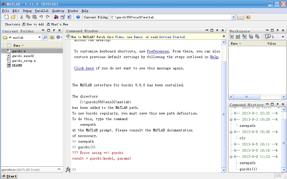Click the Current Folder path input field

tap(171, 17)
